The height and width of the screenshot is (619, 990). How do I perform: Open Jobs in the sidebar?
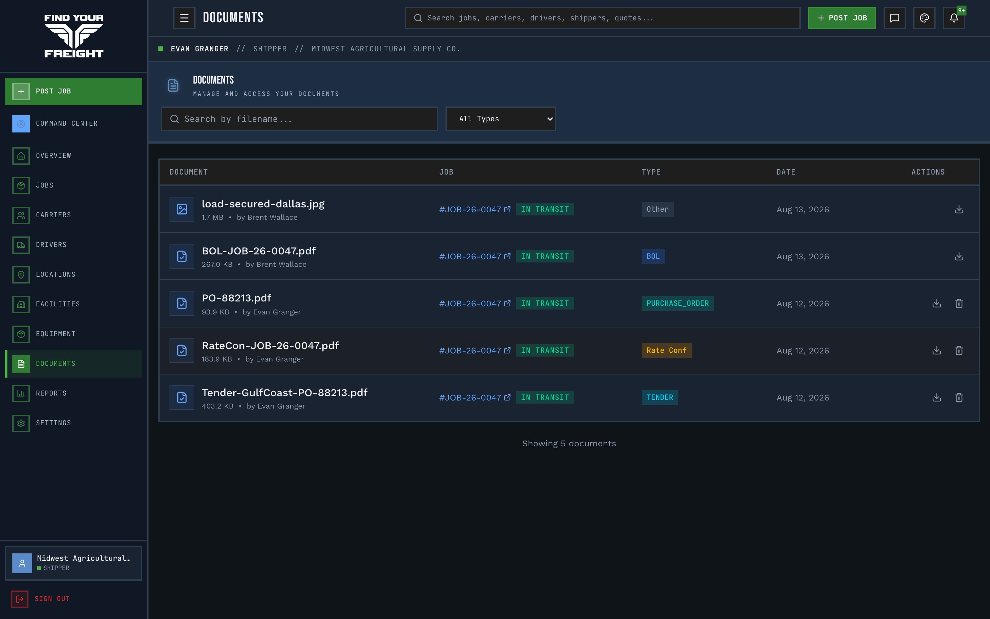click(x=74, y=185)
